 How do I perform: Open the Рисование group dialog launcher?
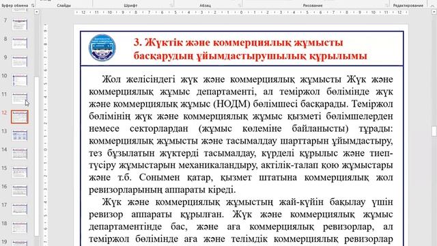pos(387,5)
